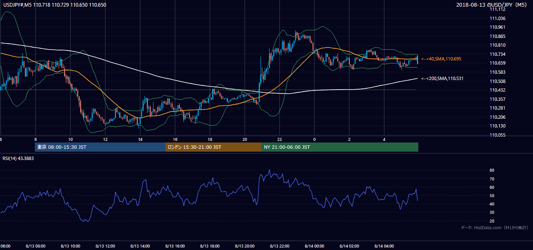Click hour label 22 under the price chart
This screenshot has width=533, height=250.
pyautogui.click(x=279, y=140)
